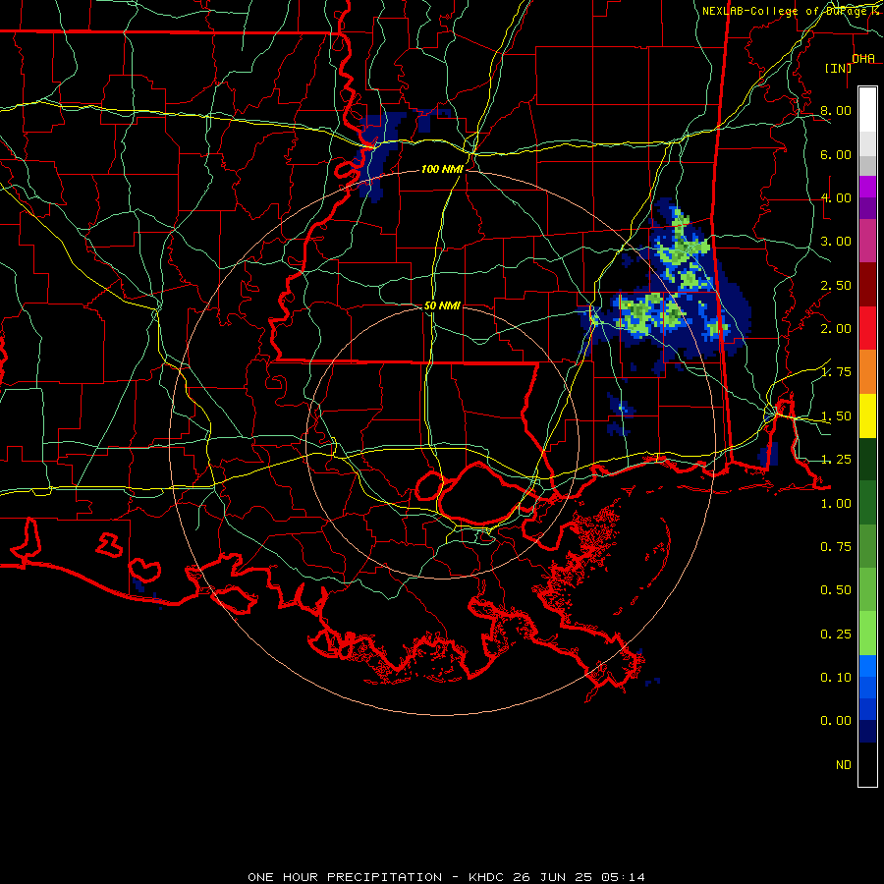The width and height of the screenshot is (884, 884).
Task: Click the NEXLAB-College of DuPage credit text
Action: point(786,11)
